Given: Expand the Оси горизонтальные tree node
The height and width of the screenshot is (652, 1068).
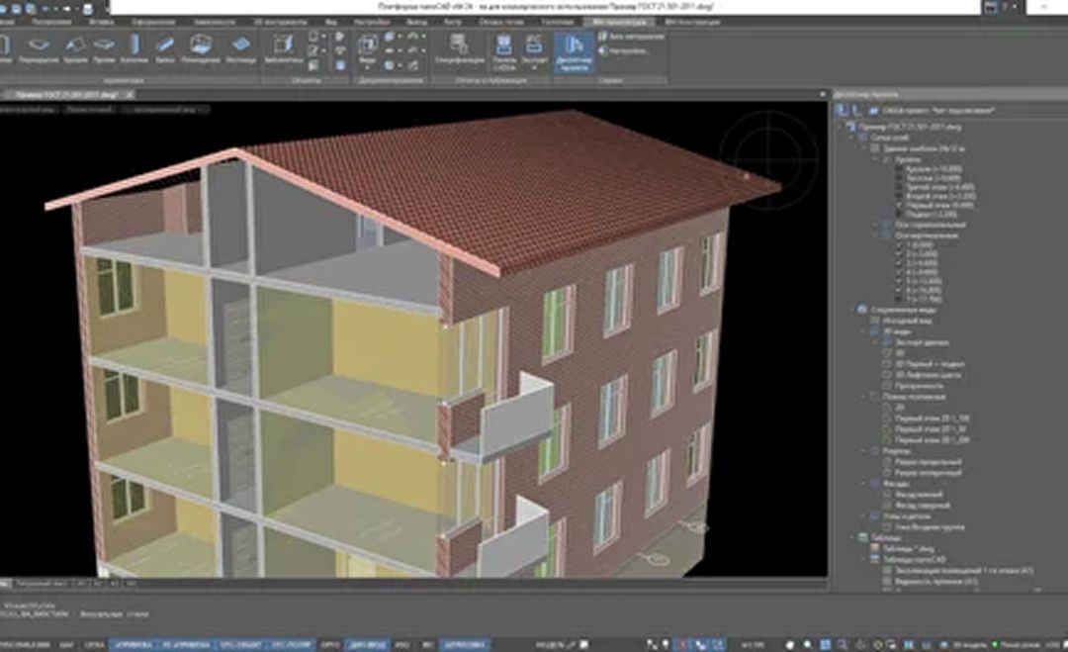Looking at the screenshot, I should [874, 226].
